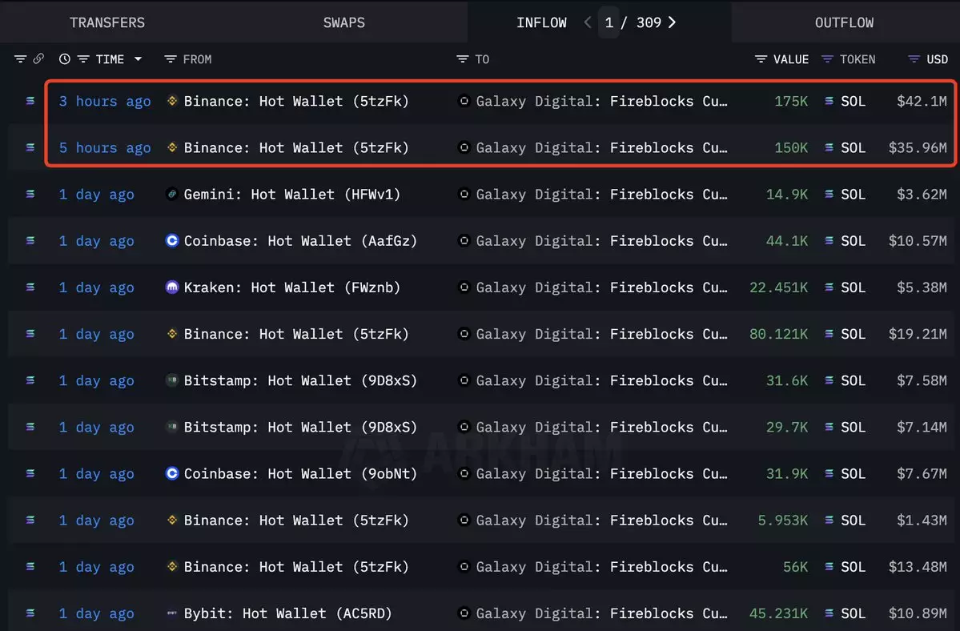Open Bitstamp: Hot Wallet in 29.7K row

pos(300,427)
